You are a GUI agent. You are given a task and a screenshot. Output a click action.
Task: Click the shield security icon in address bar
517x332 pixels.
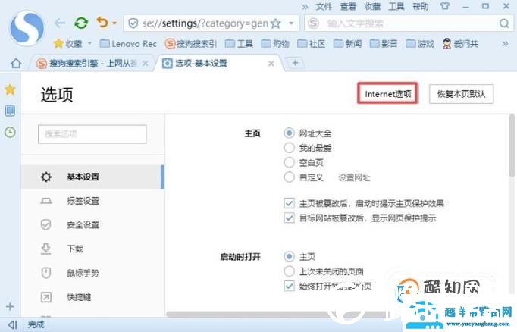click(133, 23)
